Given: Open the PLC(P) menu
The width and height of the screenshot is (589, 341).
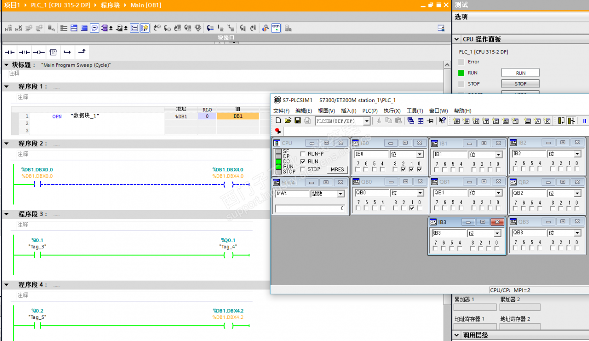Looking at the screenshot, I should coord(370,111).
